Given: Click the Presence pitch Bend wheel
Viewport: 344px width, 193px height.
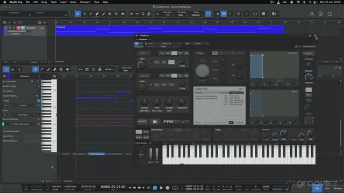Looking at the screenshot, I should (150, 154).
